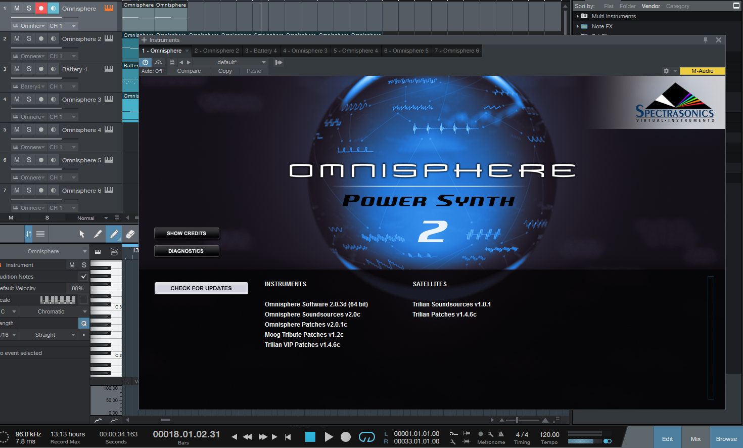This screenshot has width=743, height=448.
Task: Select the Split knife tool
Action: pyautogui.click(x=98, y=234)
